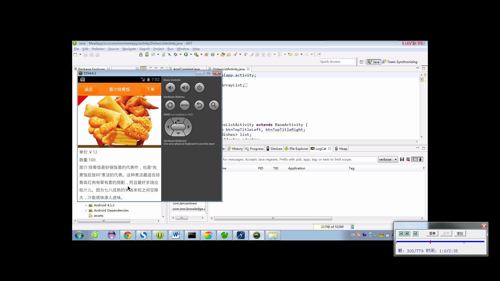Click Package Explorer horizontal scrollbar
Screen dimensions: 500x281
click(104, 221)
